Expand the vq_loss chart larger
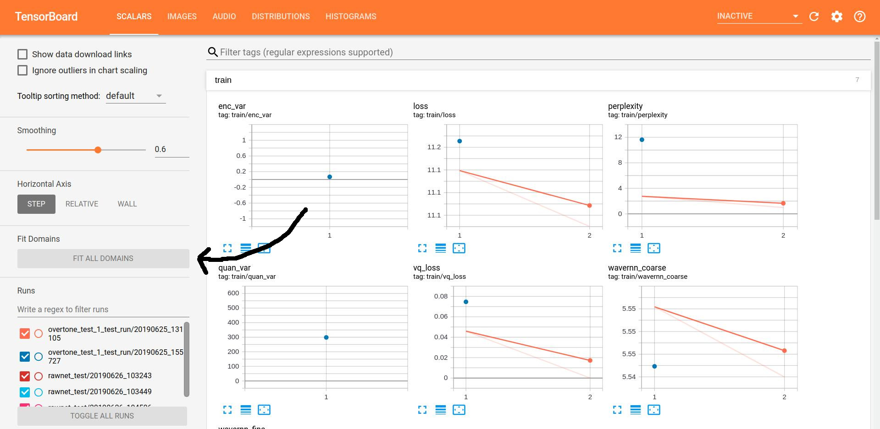This screenshot has width=880, height=429. tap(421, 410)
